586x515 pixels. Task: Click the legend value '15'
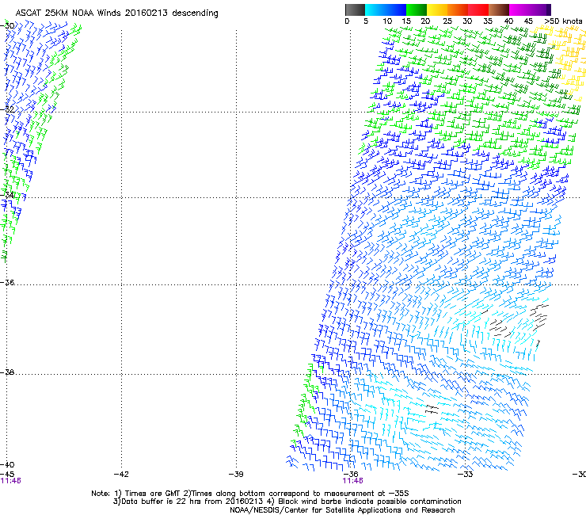(406, 21)
